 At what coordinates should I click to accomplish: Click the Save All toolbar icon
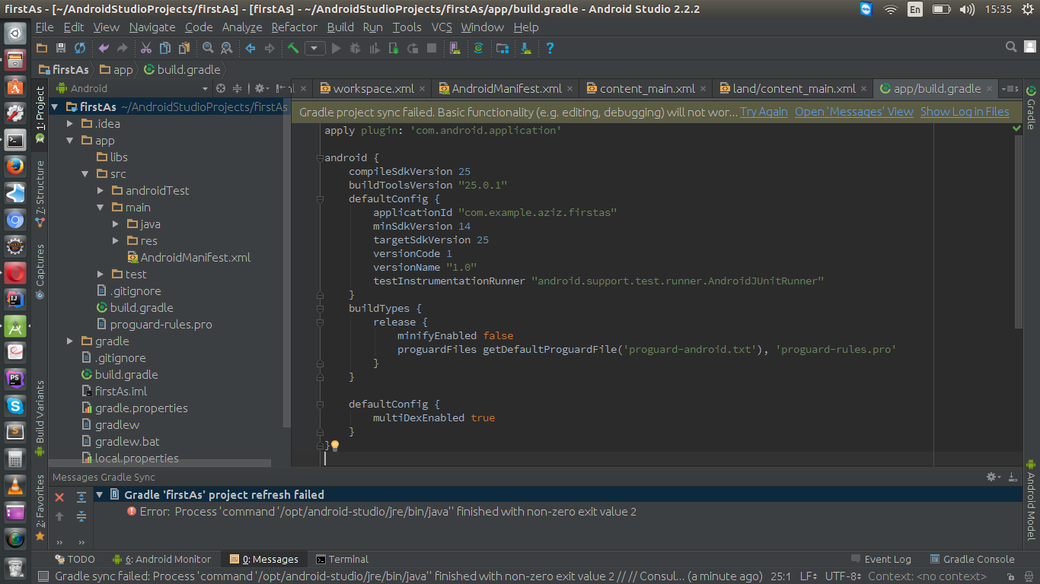[x=61, y=48]
